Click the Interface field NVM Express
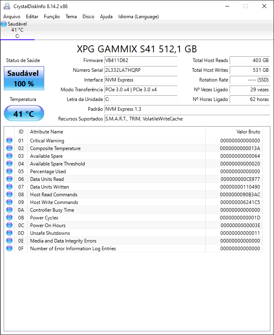 point(141,80)
